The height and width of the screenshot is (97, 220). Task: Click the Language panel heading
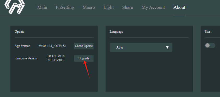coord(116,32)
